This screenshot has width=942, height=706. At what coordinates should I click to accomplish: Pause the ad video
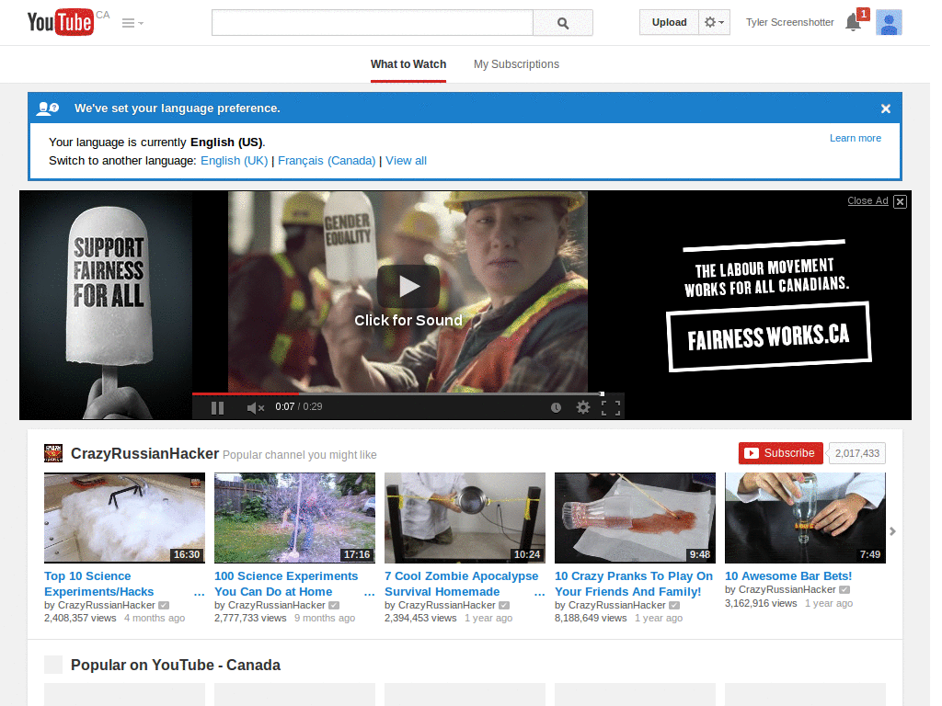(x=217, y=407)
